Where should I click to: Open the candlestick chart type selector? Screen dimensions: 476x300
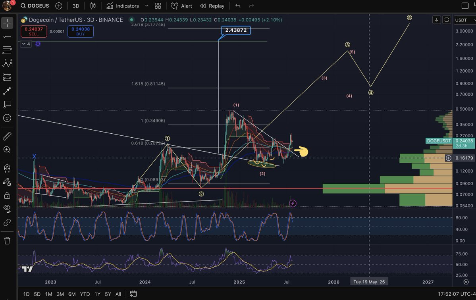coord(93,6)
